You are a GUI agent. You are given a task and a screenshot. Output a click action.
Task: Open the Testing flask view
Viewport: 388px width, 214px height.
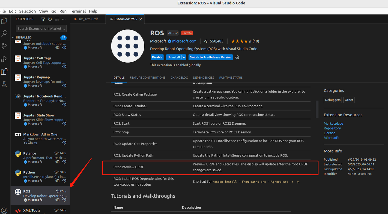[4, 84]
